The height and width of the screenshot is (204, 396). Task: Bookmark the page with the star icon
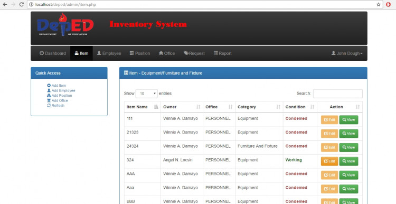click(379, 4)
